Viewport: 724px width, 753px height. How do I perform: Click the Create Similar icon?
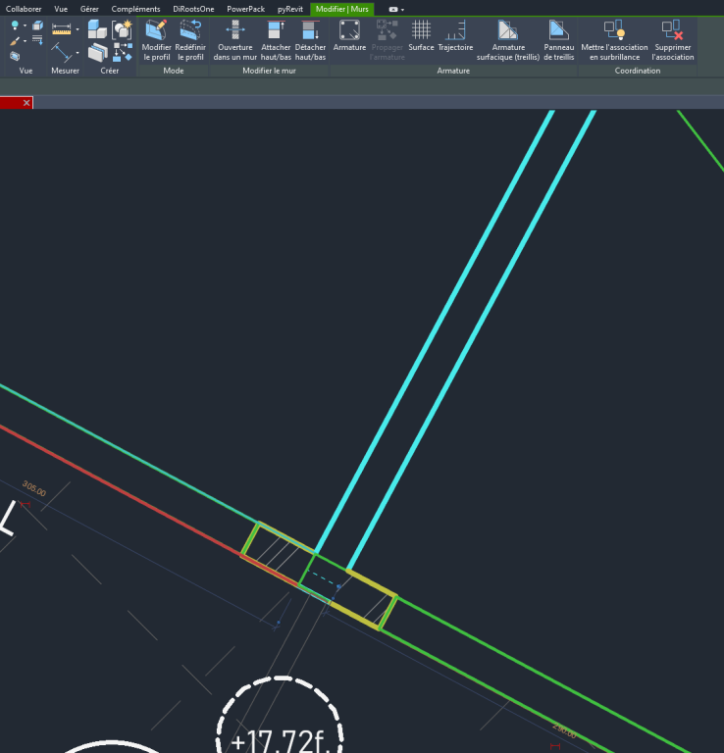click(123, 52)
